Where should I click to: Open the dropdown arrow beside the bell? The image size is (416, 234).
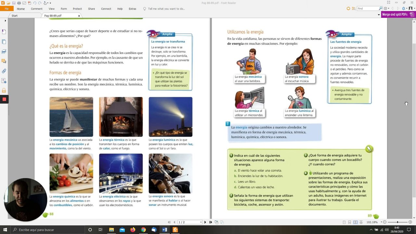[407, 8]
